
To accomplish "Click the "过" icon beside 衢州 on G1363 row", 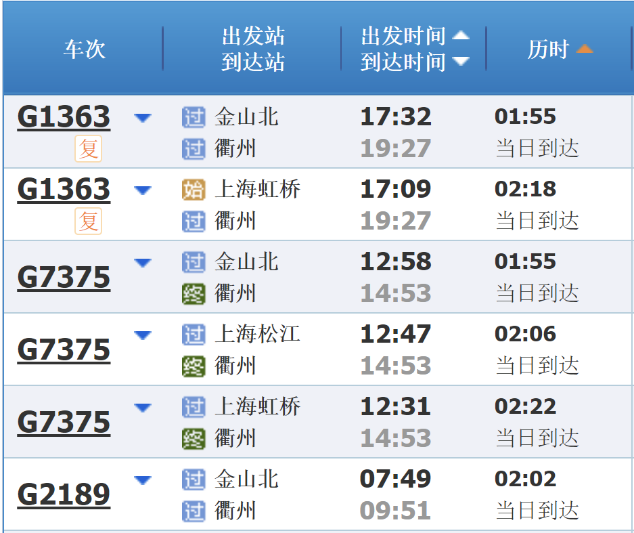I will coord(193,148).
